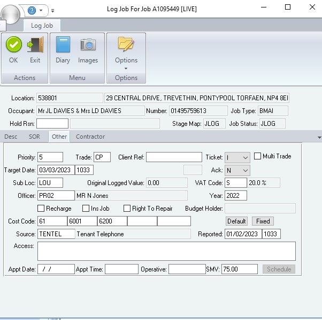322x320 pixels.
Task: Click the empty Appt Time field
Action: pyautogui.click(x=121, y=269)
